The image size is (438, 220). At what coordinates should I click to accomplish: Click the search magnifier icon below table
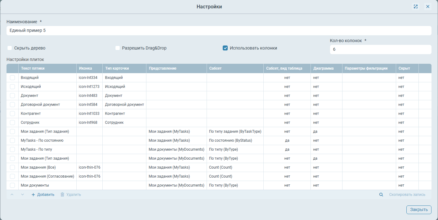[x=381, y=195]
